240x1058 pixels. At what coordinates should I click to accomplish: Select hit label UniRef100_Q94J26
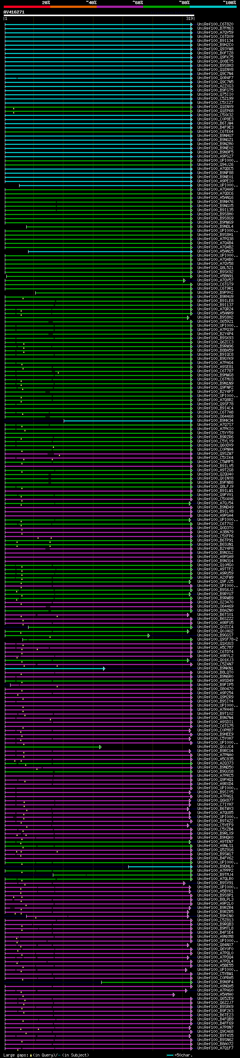[x=215, y=165]
